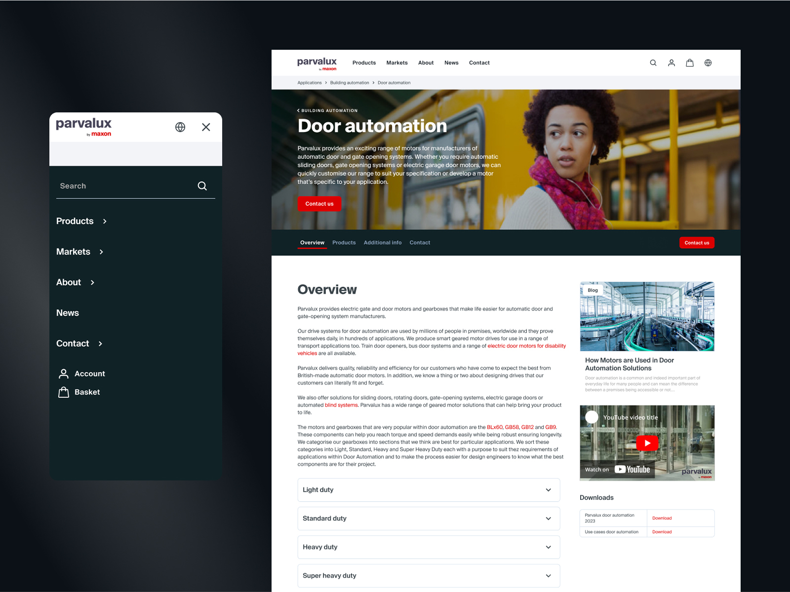Click the Door automation breadcrumb text
The height and width of the screenshot is (592, 790).
click(x=394, y=83)
